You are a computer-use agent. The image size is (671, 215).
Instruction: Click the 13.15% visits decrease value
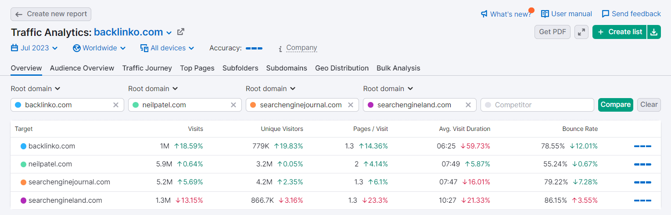[189, 201]
